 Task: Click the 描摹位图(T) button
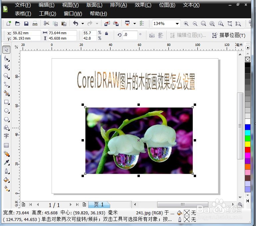(x=229, y=35)
